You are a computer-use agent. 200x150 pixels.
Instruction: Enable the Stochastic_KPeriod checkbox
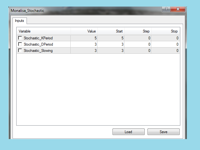[x=20, y=38]
